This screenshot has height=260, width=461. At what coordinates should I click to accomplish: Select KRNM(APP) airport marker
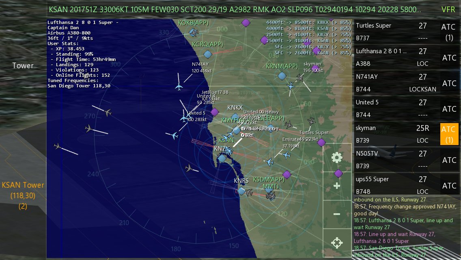tap(282, 76)
